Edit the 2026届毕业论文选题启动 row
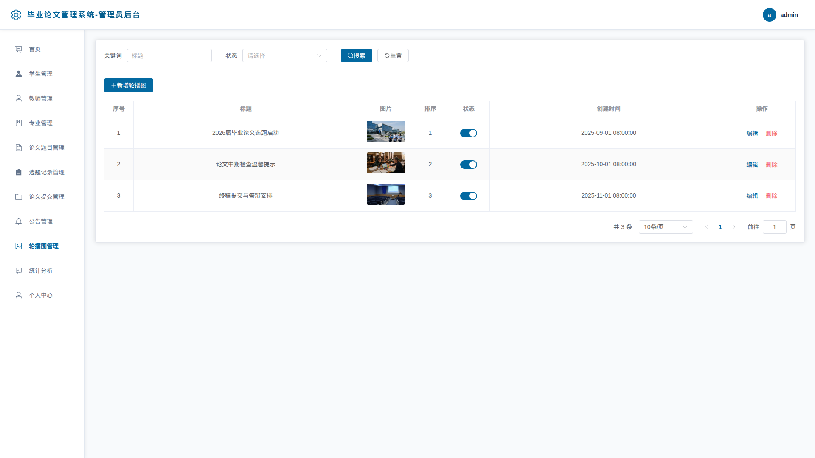 point(752,133)
